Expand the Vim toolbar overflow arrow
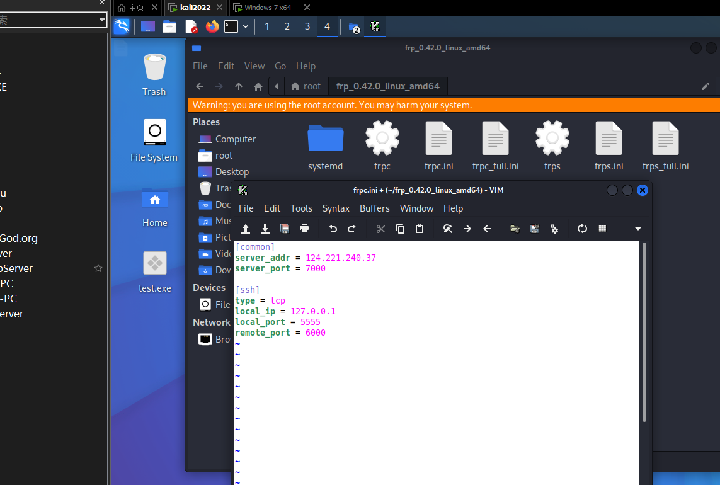 (638, 229)
